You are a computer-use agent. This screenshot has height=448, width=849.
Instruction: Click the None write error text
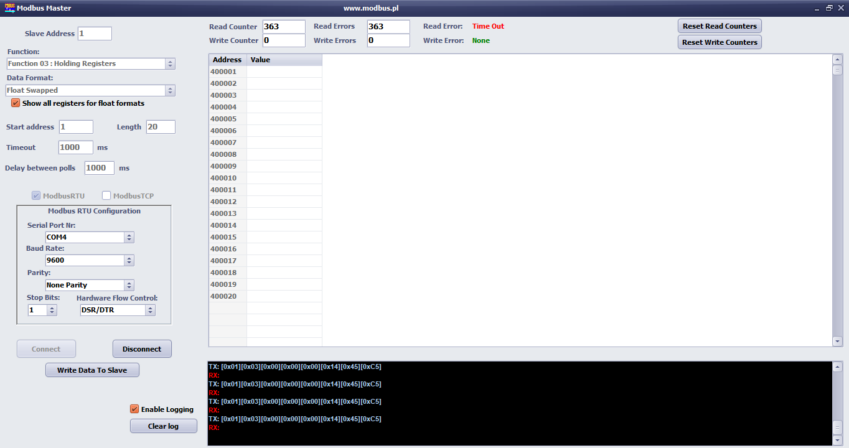(481, 40)
